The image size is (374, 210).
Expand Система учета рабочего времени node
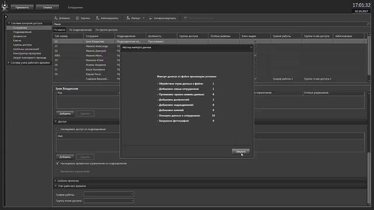coord(9,62)
